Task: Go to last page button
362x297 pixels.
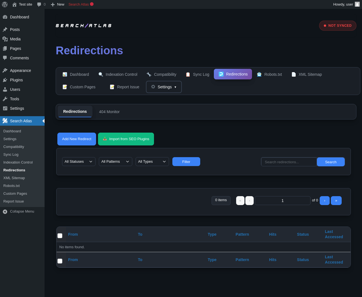Action: click(x=336, y=201)
